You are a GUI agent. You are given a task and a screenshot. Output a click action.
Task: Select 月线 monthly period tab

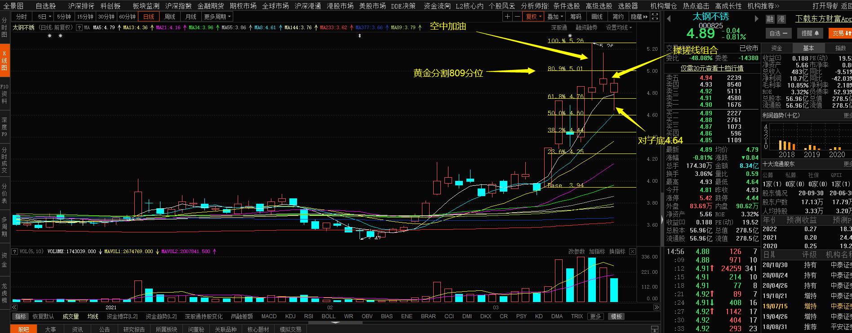(x=191, y=17)
